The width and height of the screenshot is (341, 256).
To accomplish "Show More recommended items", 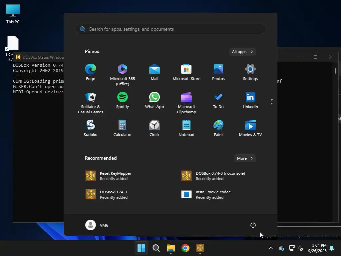I will tap(245, 158).
